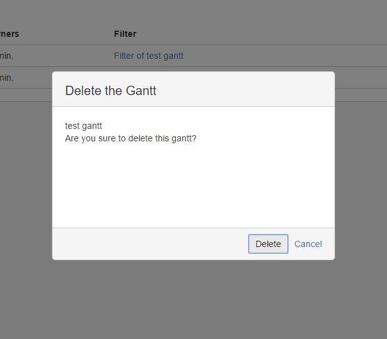Click the first table row right of filter link
387x339 pixels.
[x=282, y=56]
